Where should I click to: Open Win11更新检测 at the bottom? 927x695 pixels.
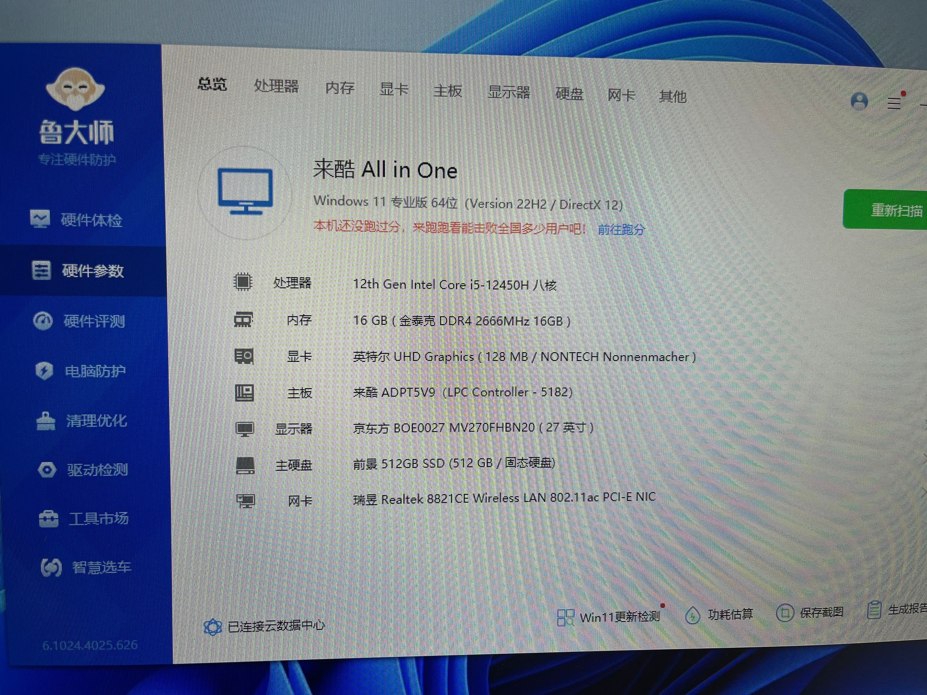coord(609,617)
